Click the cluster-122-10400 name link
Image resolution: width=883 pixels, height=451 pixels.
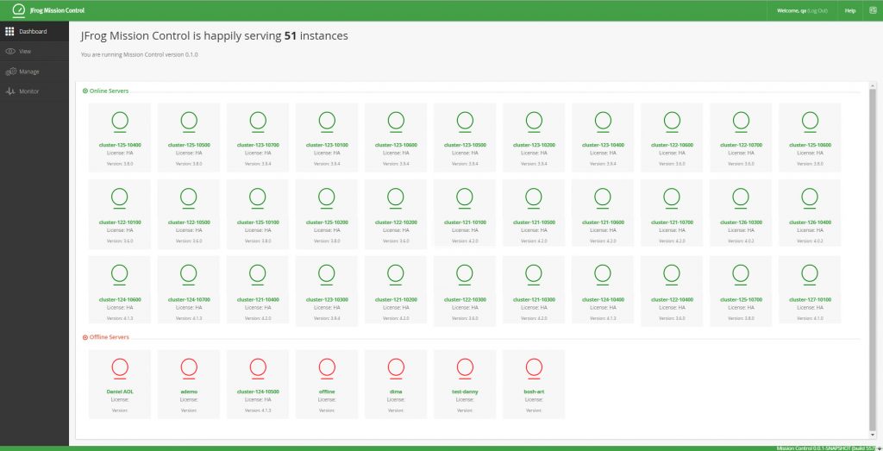672,299
